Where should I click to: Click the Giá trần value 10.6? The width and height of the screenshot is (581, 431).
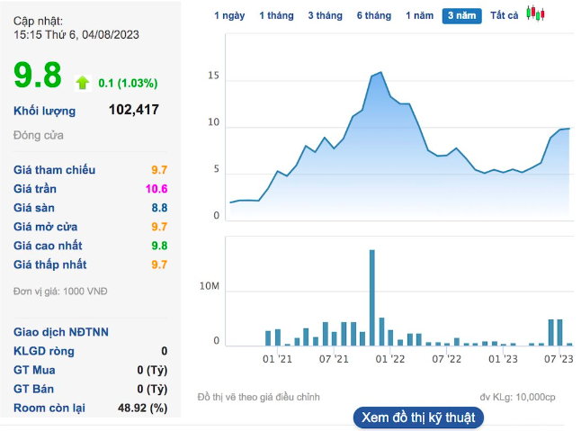156,189
